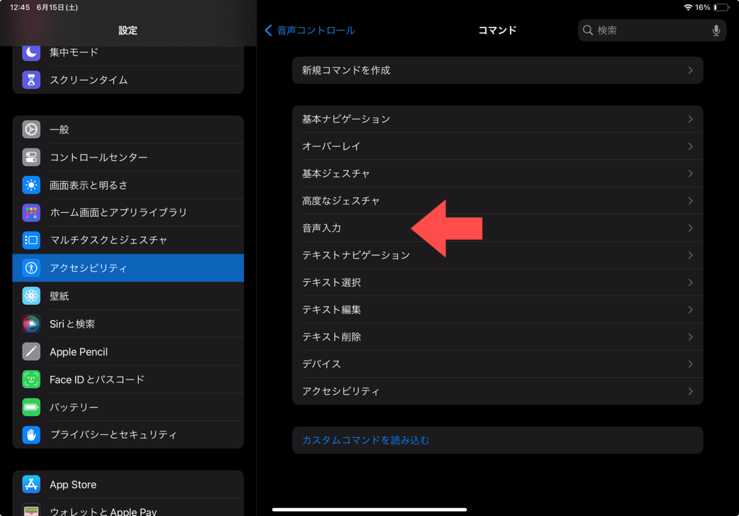Image resolution: width=739 pixels, height=516 pixels.
Task: Tap the Accessibility person icon
Action: pos(31,268)
